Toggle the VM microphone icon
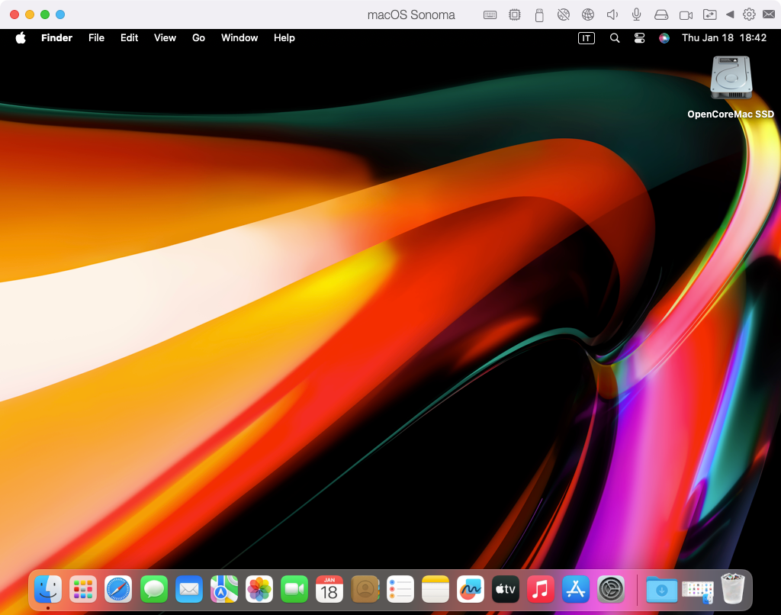The height and width of the screenshot is (615, 781). 636,14
